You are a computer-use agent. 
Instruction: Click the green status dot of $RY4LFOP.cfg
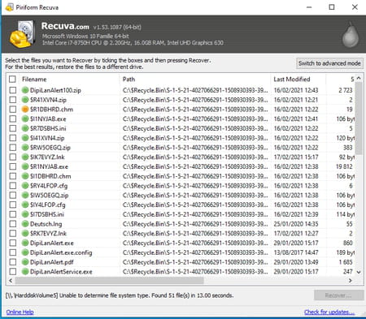coord(25,186)
